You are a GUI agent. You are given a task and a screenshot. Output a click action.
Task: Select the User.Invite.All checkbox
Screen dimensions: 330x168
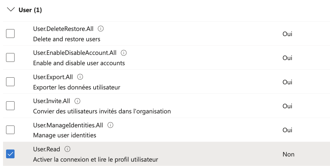pos(10,106)
